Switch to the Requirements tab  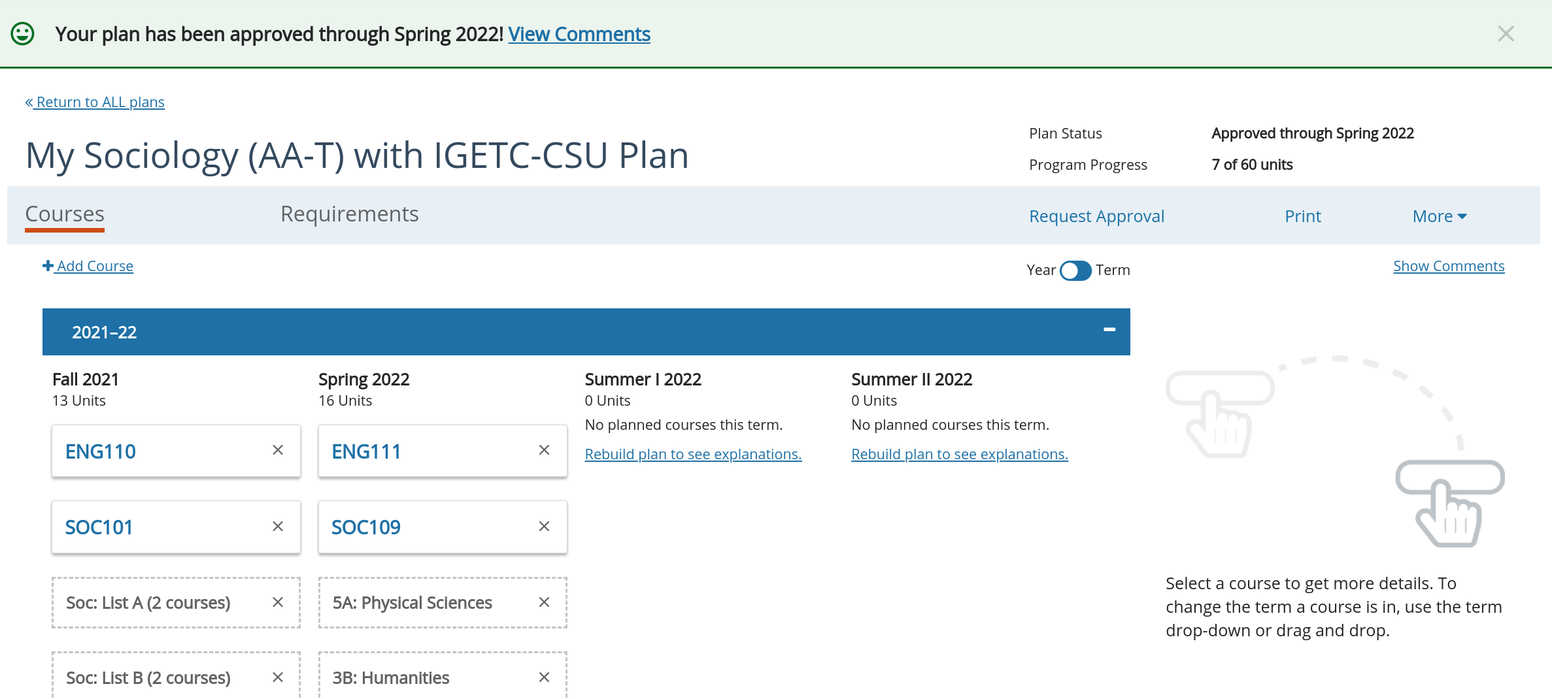point(349,214)
